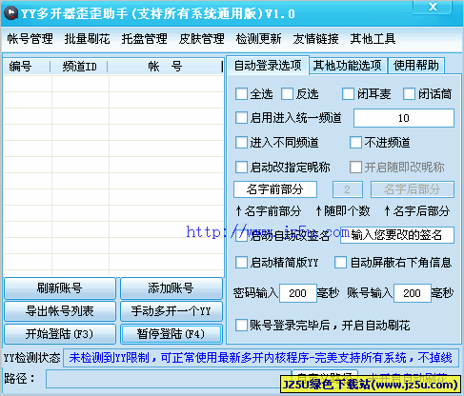Enable the 闭话筒 checkbox
Image resolution: width=464 pixels, height=396 pixels.
pyautogui.click(x=409, y=94)
